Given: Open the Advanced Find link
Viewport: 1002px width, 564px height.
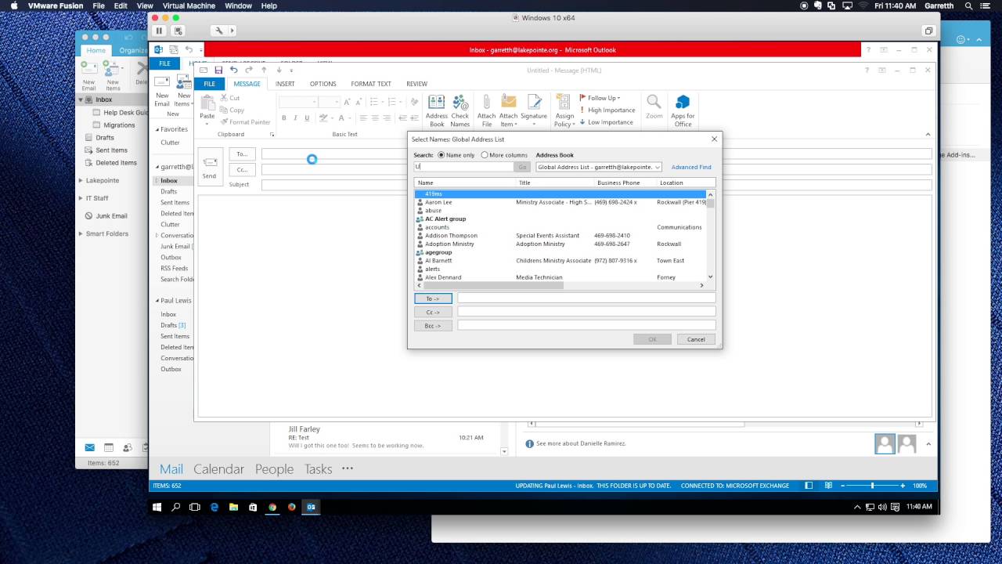Looking at the screenshot, I should [691, 167].
